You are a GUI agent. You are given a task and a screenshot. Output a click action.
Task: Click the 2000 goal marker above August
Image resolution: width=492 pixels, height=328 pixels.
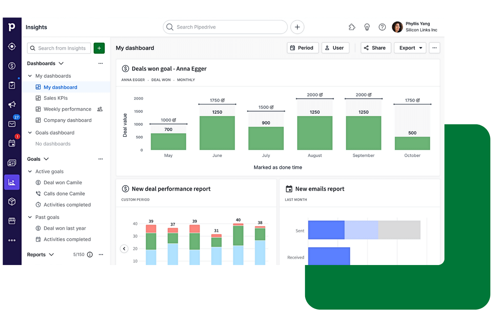315,95
